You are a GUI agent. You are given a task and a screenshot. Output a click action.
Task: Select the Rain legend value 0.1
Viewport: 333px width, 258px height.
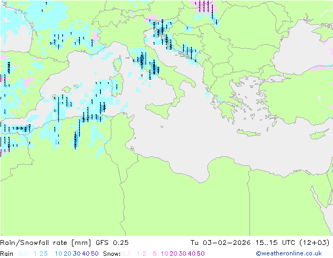click(x=23, y=254)
